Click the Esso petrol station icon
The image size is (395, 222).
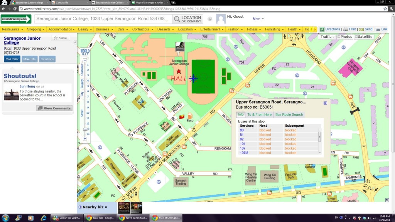[x=190, y=116]
